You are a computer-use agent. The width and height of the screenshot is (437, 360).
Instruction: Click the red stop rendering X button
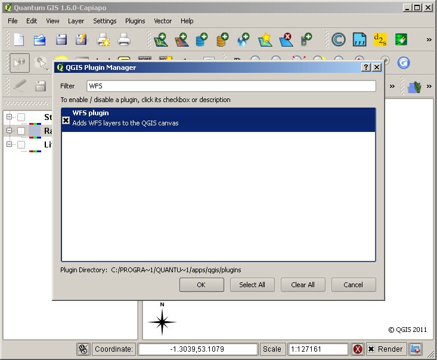tap(358, 349)
